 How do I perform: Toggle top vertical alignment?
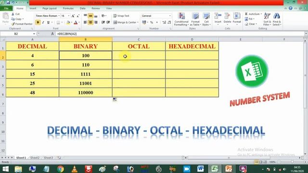[x=85, y=16]
